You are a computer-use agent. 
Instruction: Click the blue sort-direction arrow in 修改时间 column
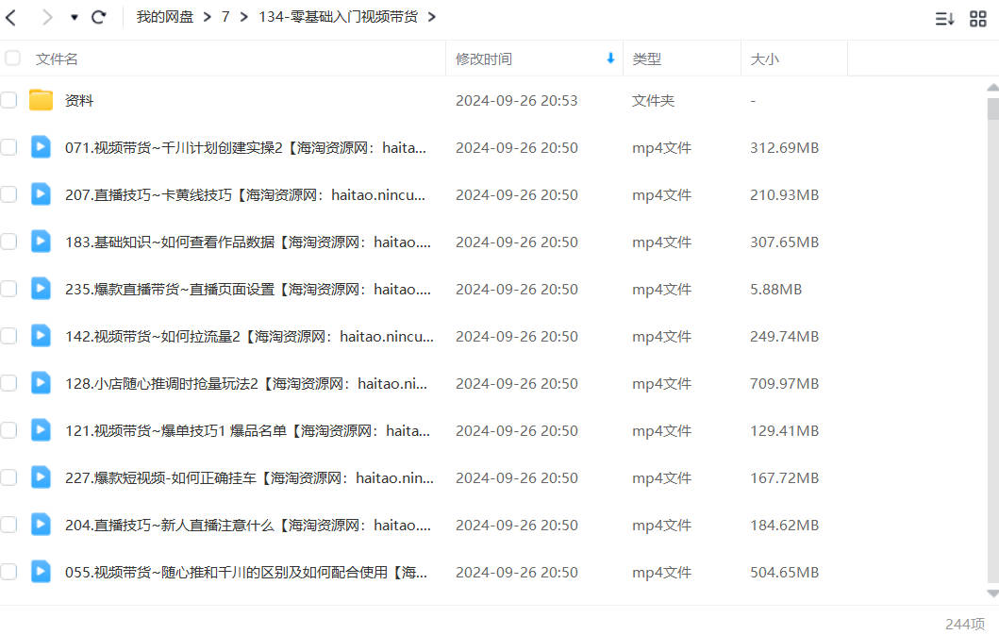(x=610, y=58)
